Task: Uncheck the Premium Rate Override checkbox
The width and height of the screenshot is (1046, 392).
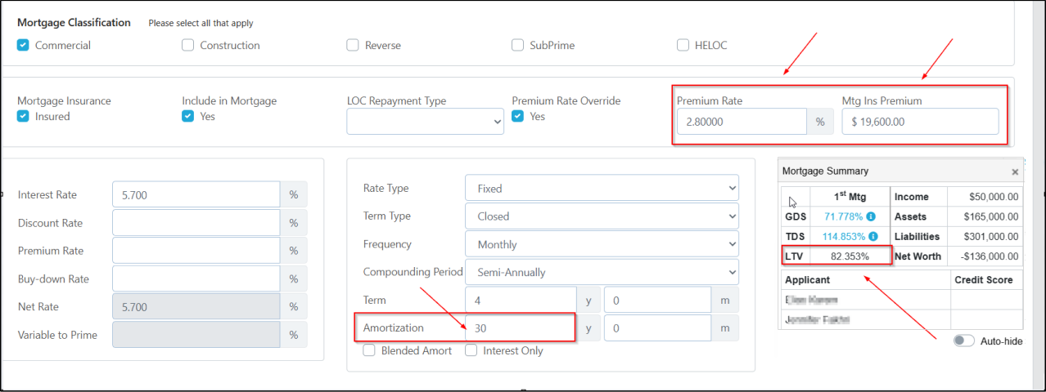Action: [x=518, y=116]
